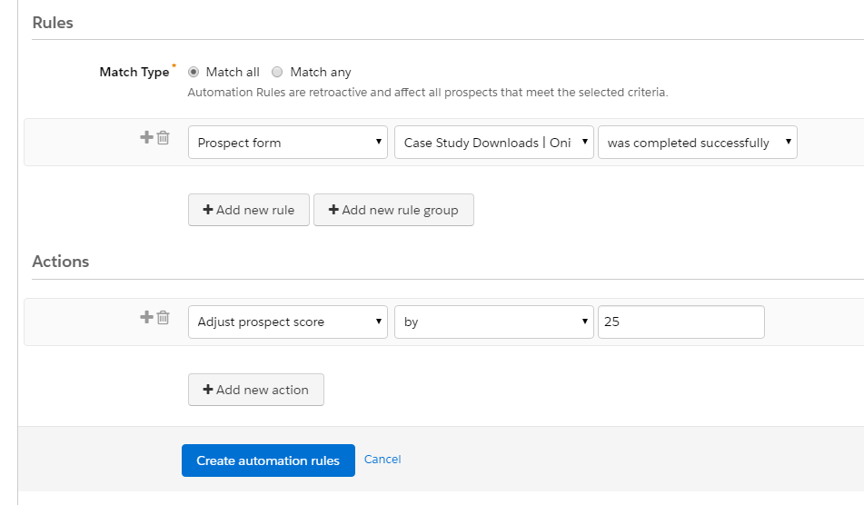Delete the Adjust prospect score action with trash icon
Image resolution: width=864 pixels, height=505 pixels.
(164, 318)
